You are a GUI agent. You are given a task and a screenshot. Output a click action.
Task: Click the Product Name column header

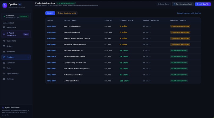pos(70,20)
